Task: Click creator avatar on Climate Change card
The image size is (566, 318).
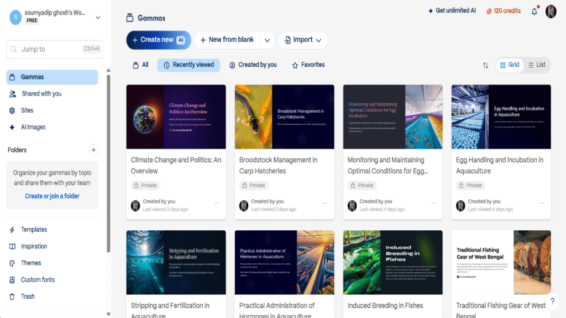Action: tap(135, 206)
